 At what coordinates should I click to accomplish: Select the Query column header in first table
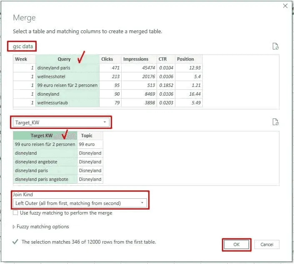(x=64, y=59)
